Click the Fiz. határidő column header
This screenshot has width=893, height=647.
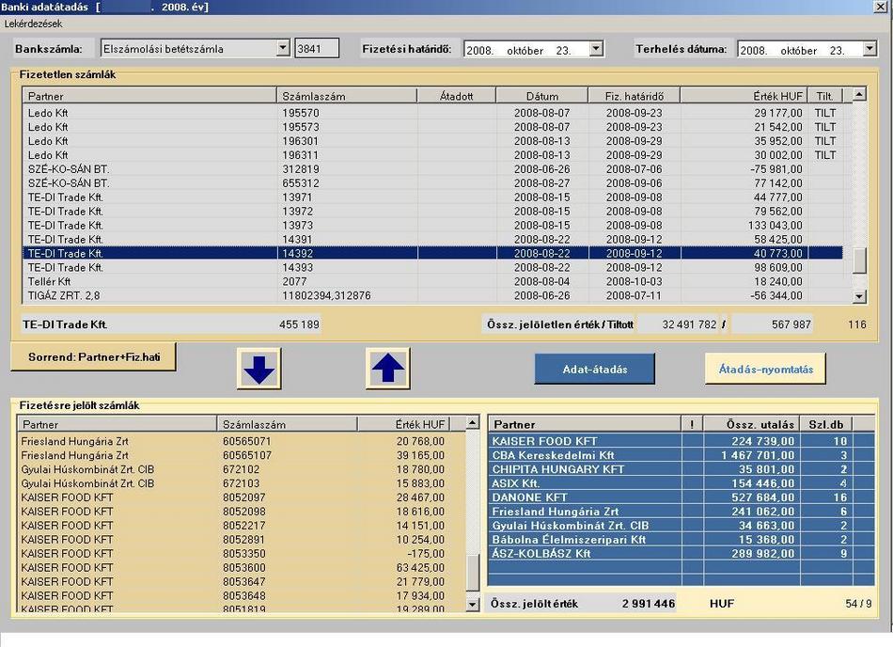point(634,96)
